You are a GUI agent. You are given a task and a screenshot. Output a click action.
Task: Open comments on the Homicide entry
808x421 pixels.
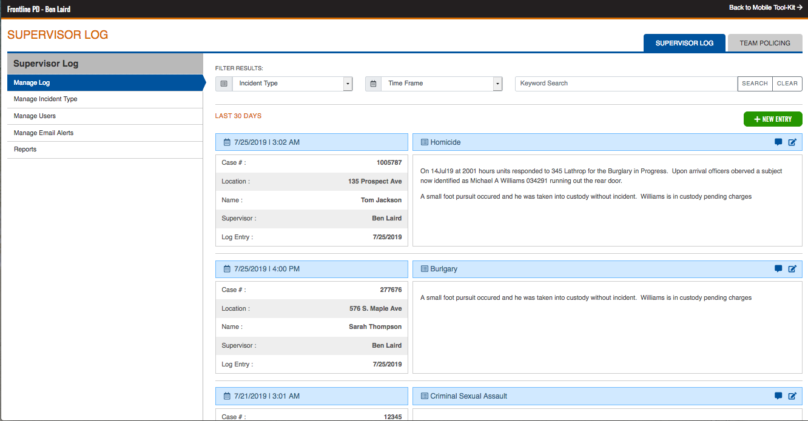[x=778, y=142]
